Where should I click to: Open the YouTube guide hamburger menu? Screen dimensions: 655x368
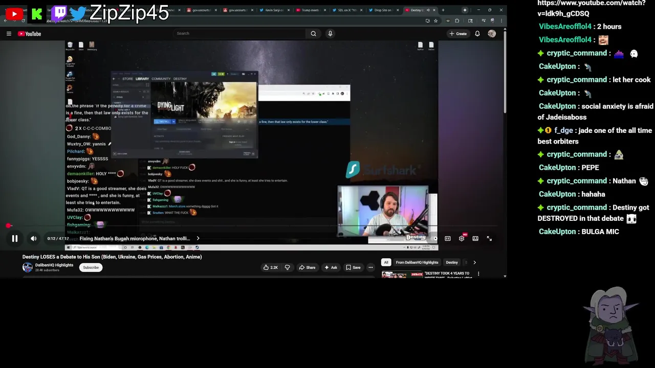(9, 34)
